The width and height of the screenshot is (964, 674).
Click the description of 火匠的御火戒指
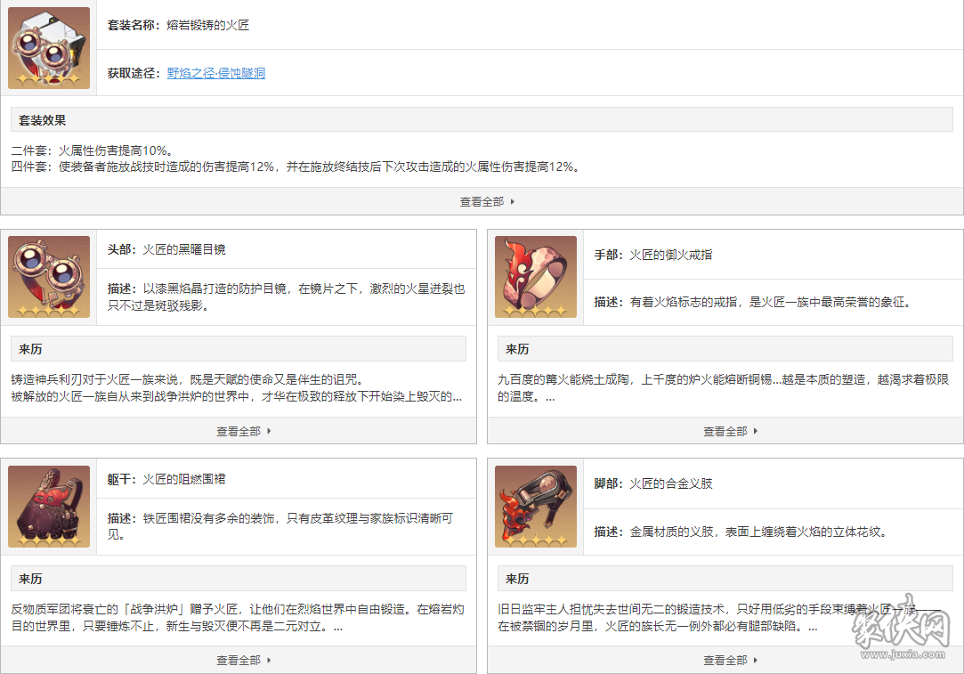pos(753,302)
